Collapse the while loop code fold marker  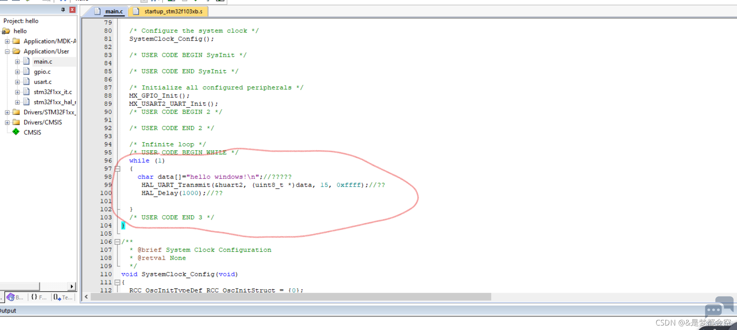(117, 169)
